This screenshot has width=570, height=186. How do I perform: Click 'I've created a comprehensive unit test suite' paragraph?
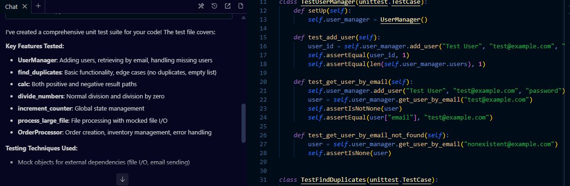[111, 33]
